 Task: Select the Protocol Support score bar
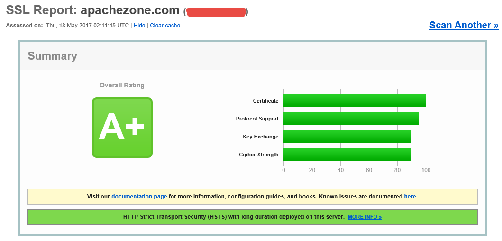(351, 119)
